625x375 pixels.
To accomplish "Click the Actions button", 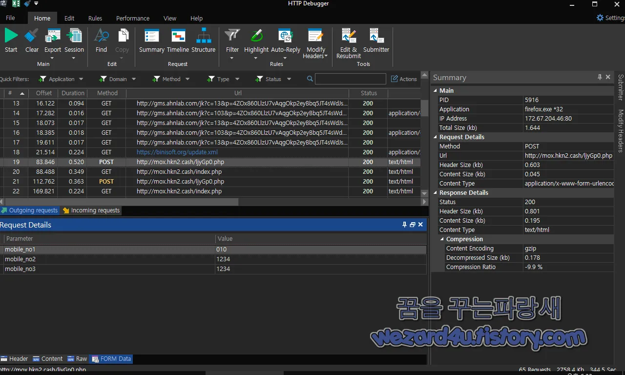I will pos(404,79).
